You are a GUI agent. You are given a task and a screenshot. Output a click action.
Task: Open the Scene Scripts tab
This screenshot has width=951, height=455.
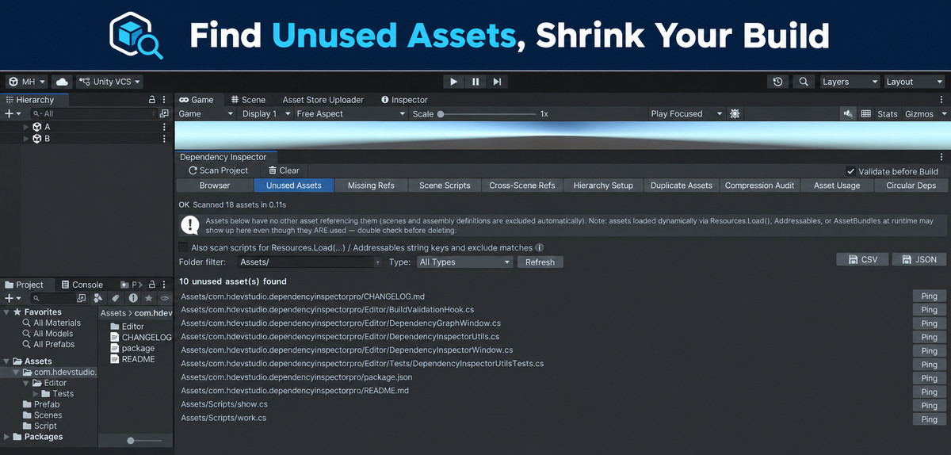445,185
